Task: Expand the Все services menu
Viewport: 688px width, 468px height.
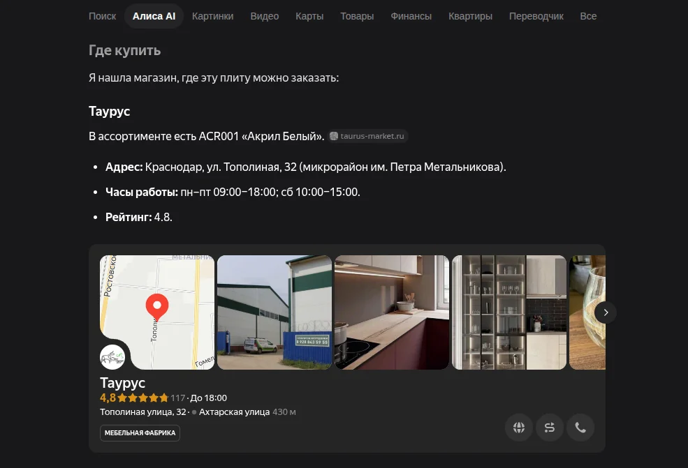Action: [x=588, y=16]
